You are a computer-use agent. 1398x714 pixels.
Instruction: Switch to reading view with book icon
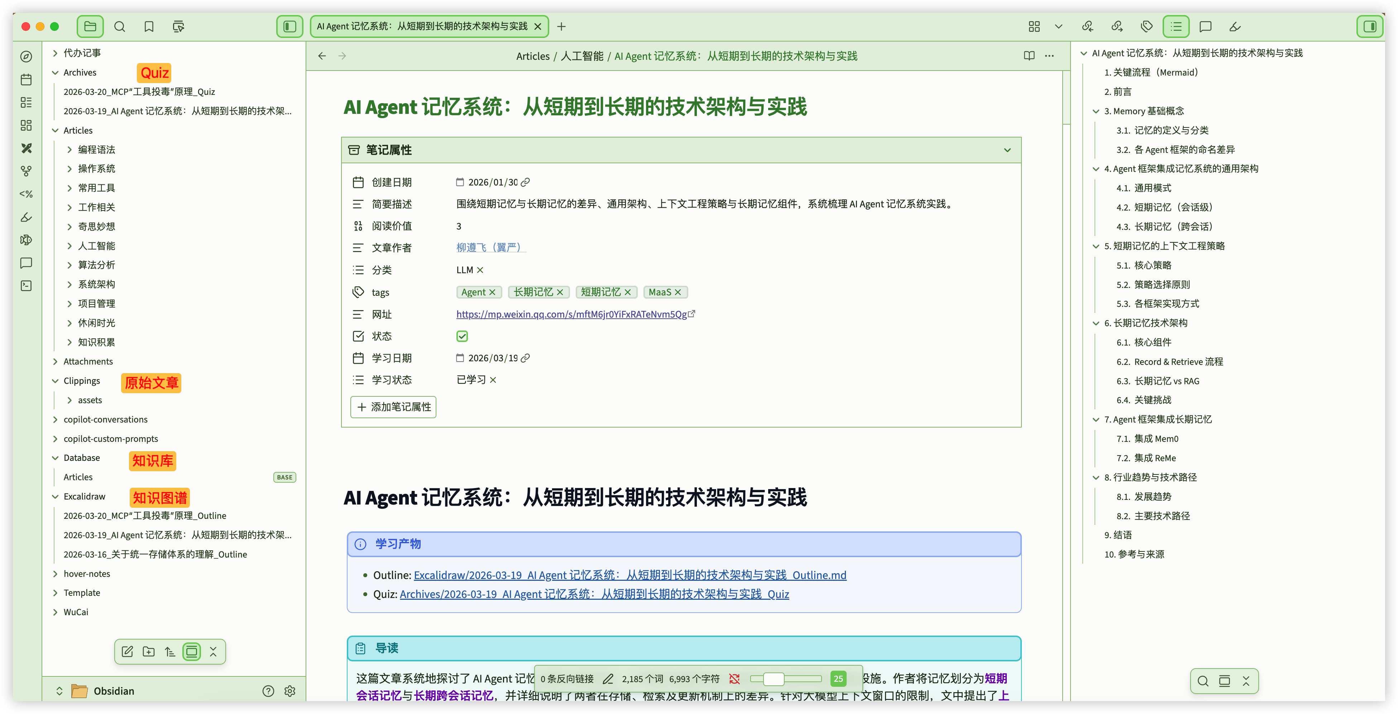(x=1029, y=56)
